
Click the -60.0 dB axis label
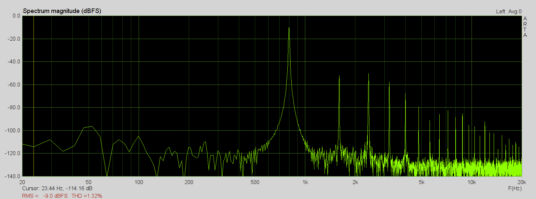(14, 85)
